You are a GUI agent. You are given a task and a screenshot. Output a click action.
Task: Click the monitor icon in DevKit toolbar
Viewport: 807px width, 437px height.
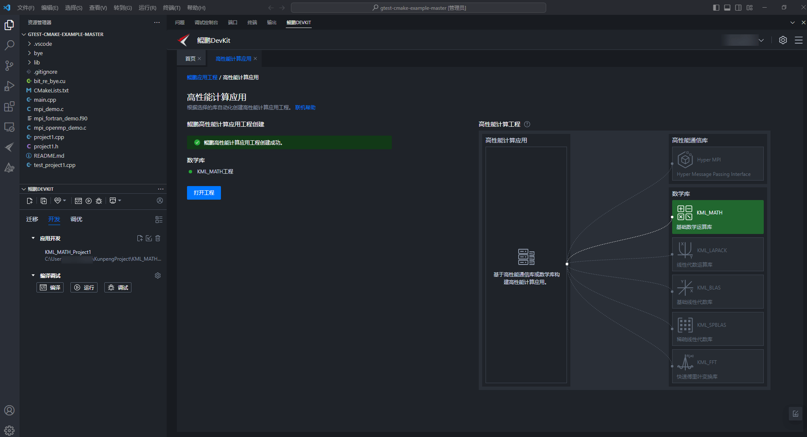pos(113,201)
